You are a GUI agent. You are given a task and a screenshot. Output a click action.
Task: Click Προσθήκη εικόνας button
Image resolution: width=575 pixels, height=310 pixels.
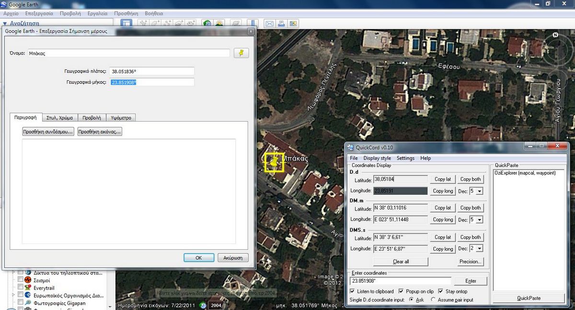(x=100, y=132)
